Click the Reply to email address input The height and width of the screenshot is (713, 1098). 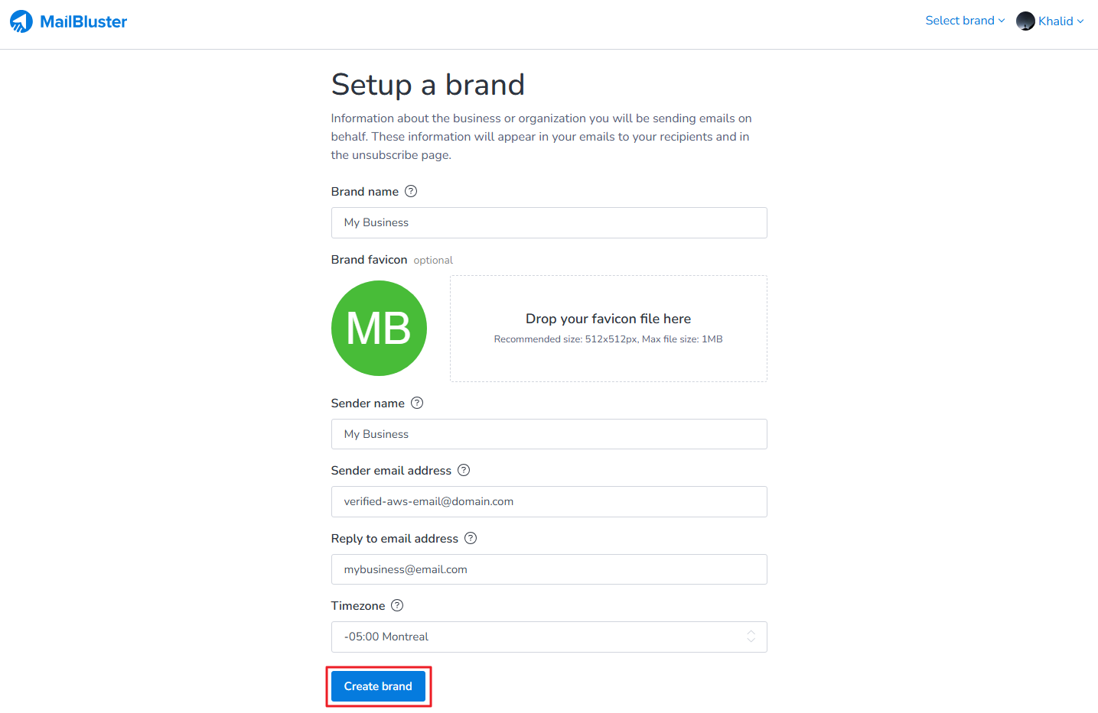tap(549, 569)
